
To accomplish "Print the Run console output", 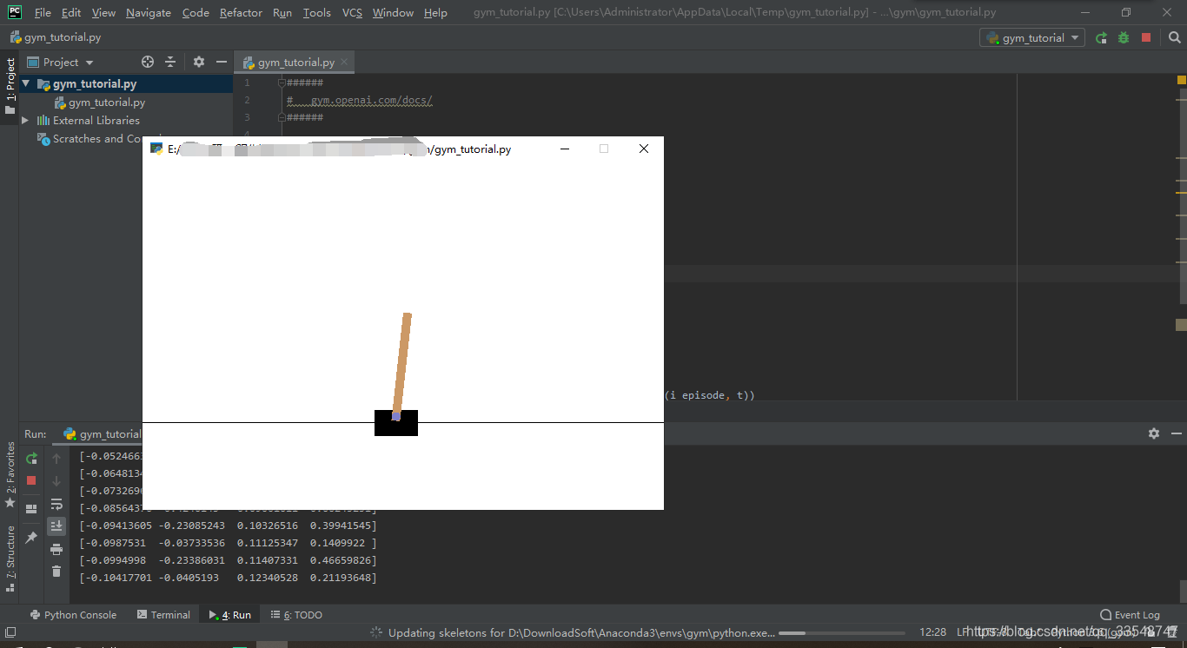I will click(56, 549).
